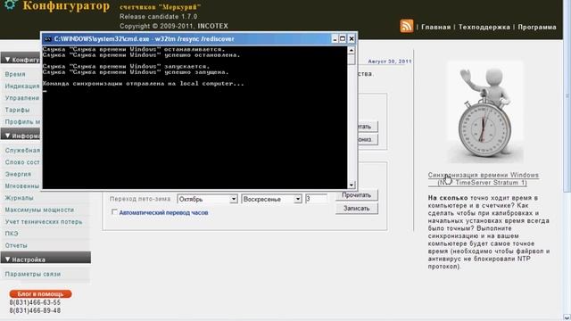Open the ПКЭ sidebar item
Image resolution: width=571 pixels, height=321 pixels.
click(12, 234)
